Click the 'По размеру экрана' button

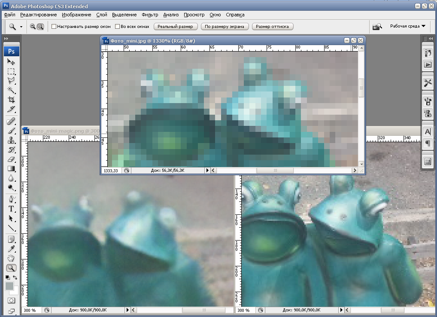coord(225,27)
